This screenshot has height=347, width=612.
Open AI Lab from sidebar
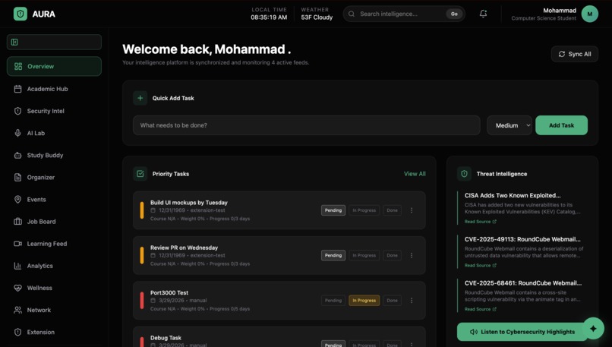tap(54, 133)
